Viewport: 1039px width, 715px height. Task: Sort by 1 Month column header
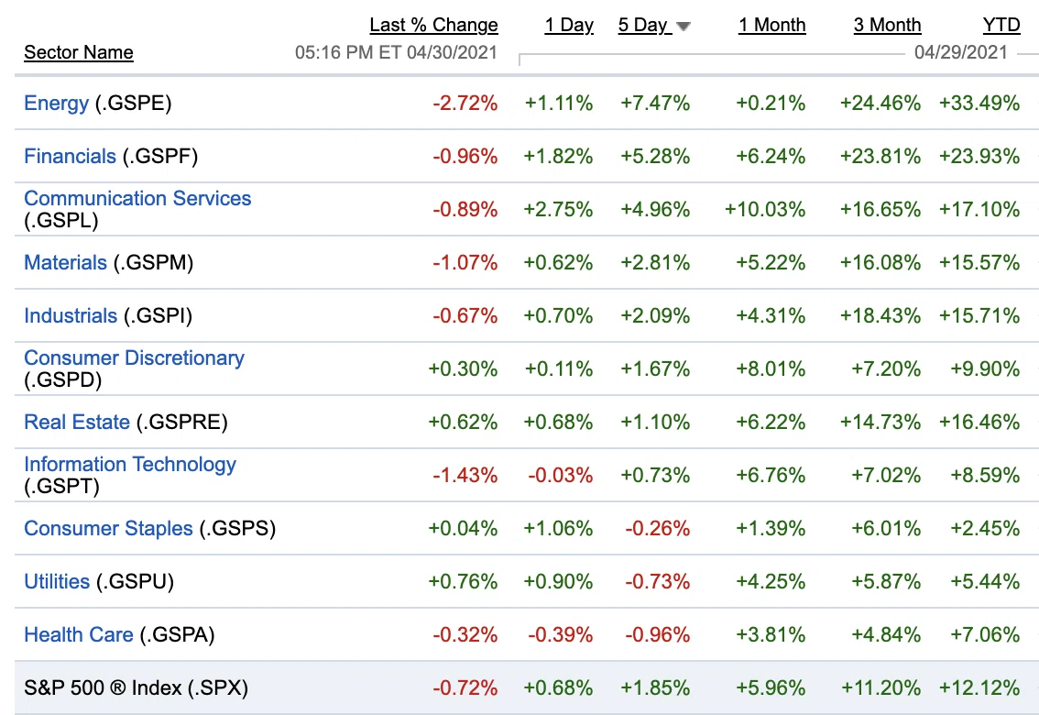click(x=772, y=25)
